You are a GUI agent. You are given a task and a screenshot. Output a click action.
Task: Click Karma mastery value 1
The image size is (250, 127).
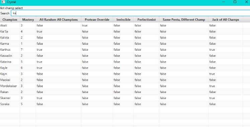click(21, 44)
